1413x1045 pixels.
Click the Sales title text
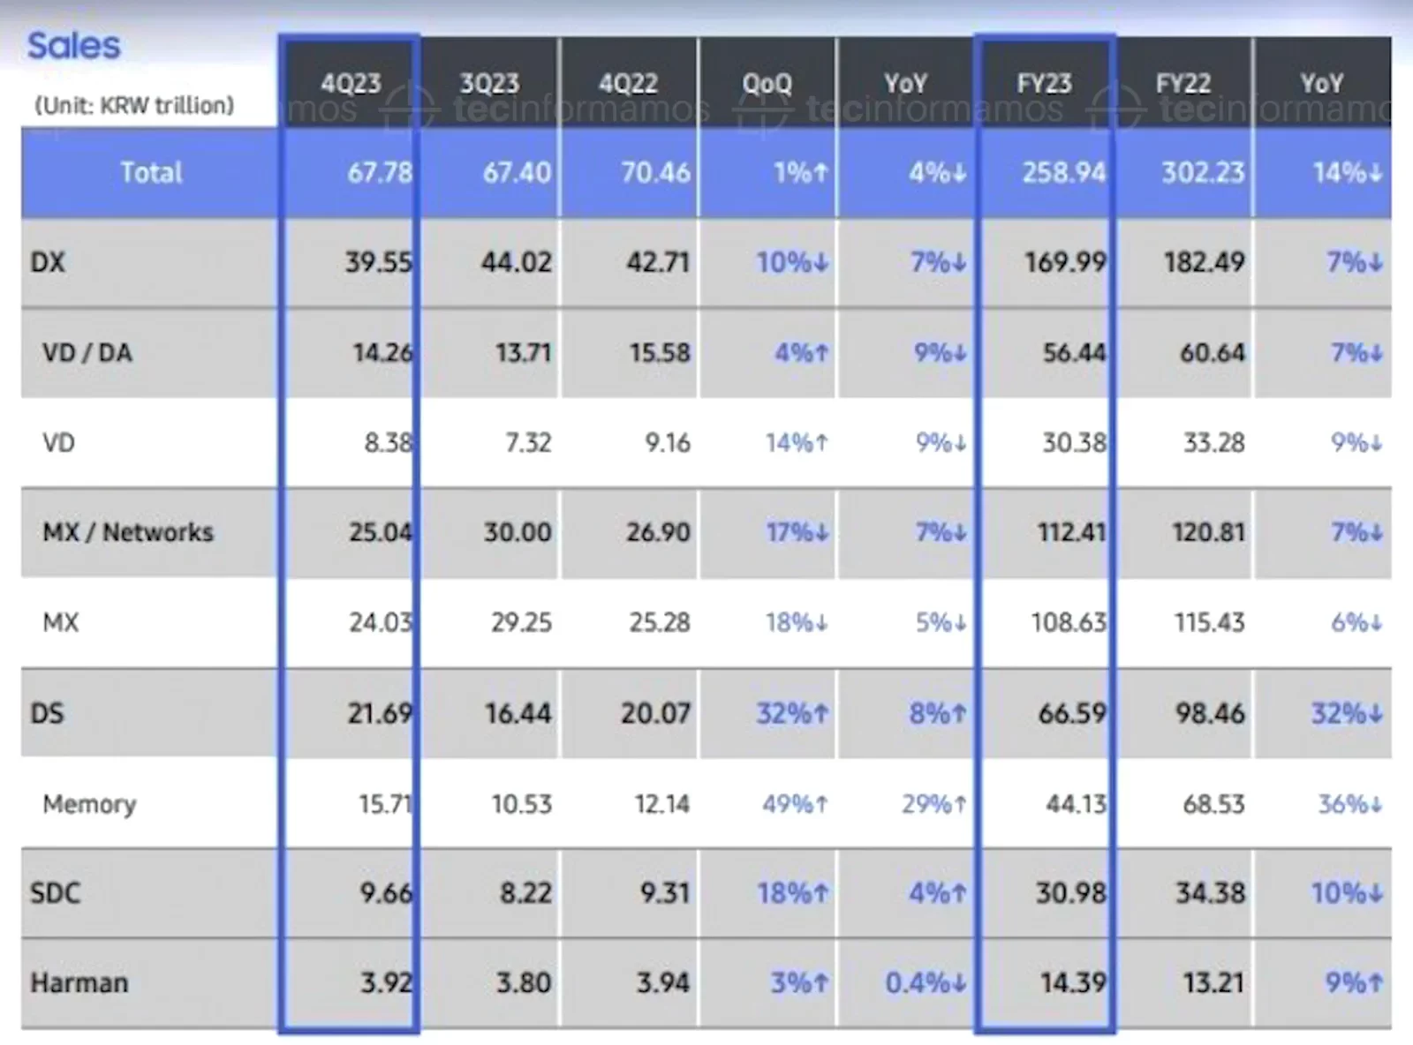pos(73,46)
